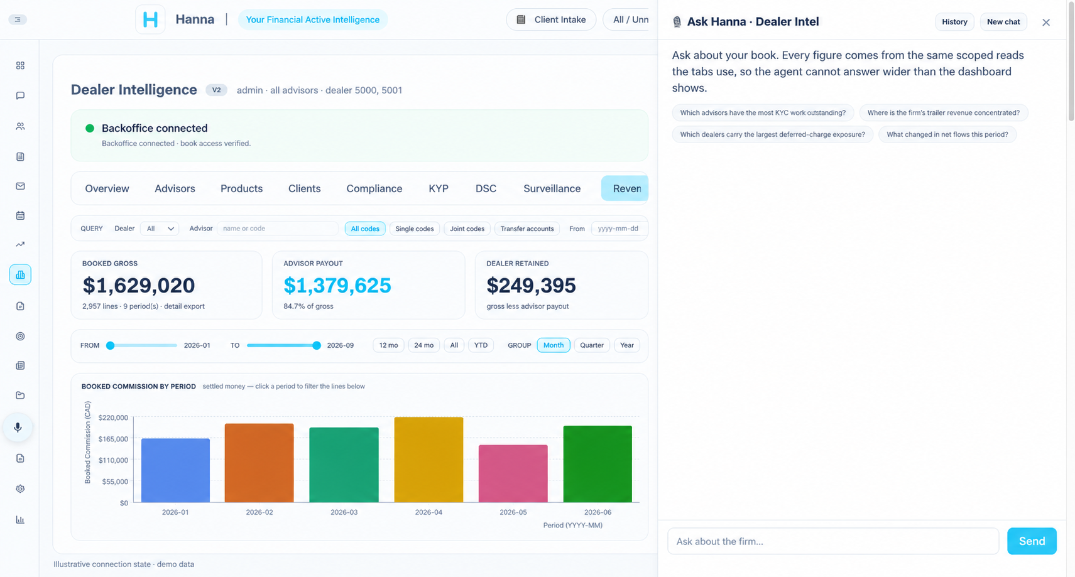
Task: Click the Hanna H logo
Action: point(150,19)
